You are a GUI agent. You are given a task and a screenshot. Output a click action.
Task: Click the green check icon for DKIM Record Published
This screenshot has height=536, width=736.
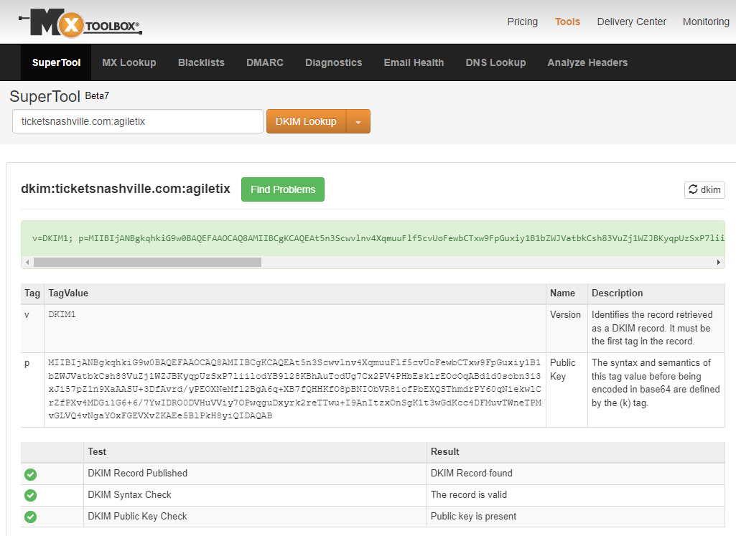click(x=30, y=474)
